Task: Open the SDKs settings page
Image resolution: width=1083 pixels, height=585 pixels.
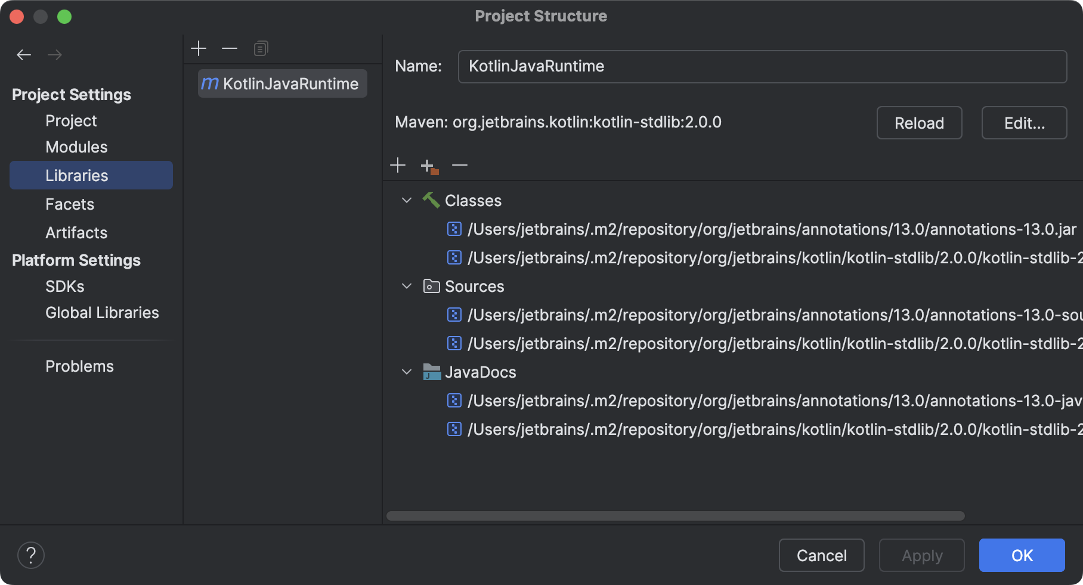Action: (64, 286)
